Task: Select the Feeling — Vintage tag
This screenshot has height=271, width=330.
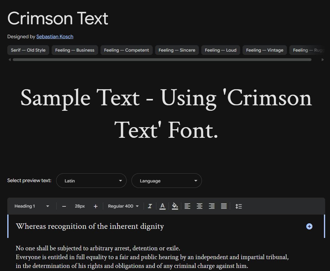Action: click(265, 50)
